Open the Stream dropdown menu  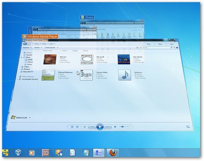pyautogui.click(x=38, y=47)
